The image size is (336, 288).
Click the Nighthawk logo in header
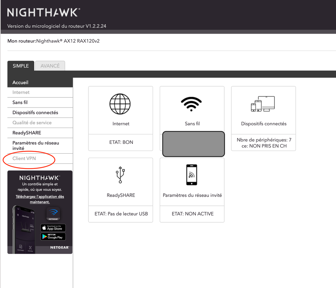pyautogui.click(x=44, y=12)
